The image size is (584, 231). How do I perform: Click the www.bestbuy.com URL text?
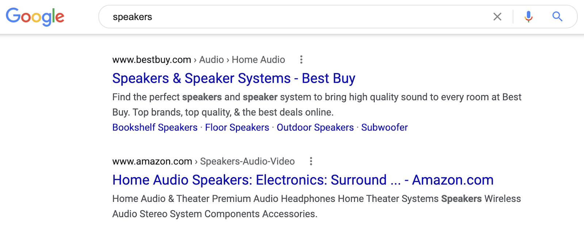(151, 59)
